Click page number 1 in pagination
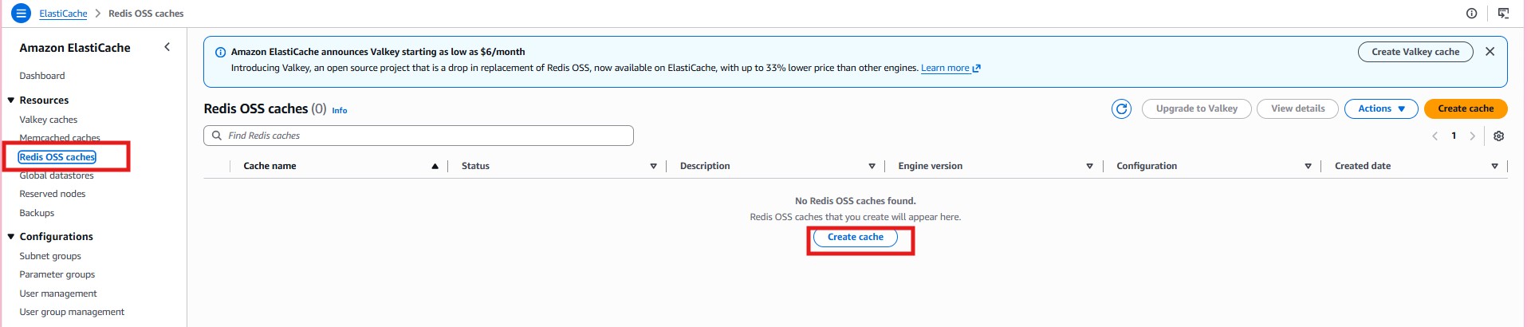Image resolution: width=1527 pixels, height=327 pixels. (1454, 136)
